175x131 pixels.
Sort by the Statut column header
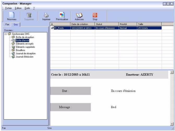pos(107,24)
